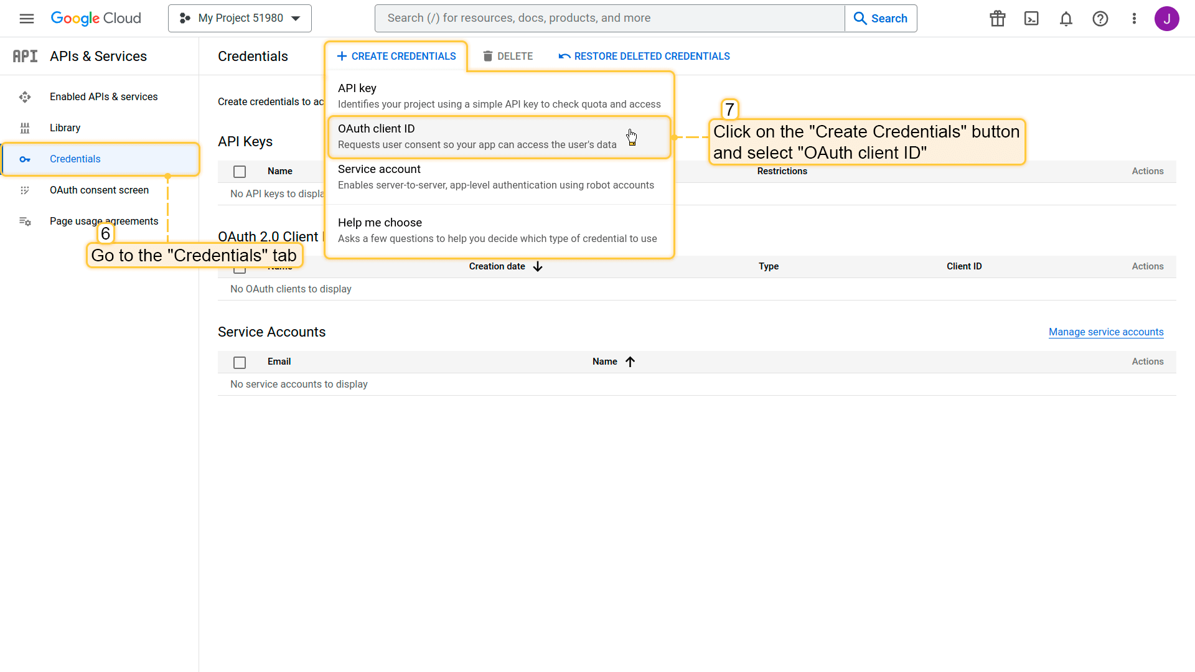
Task: Sort by Creation date arrow
Action: (538, 267)
